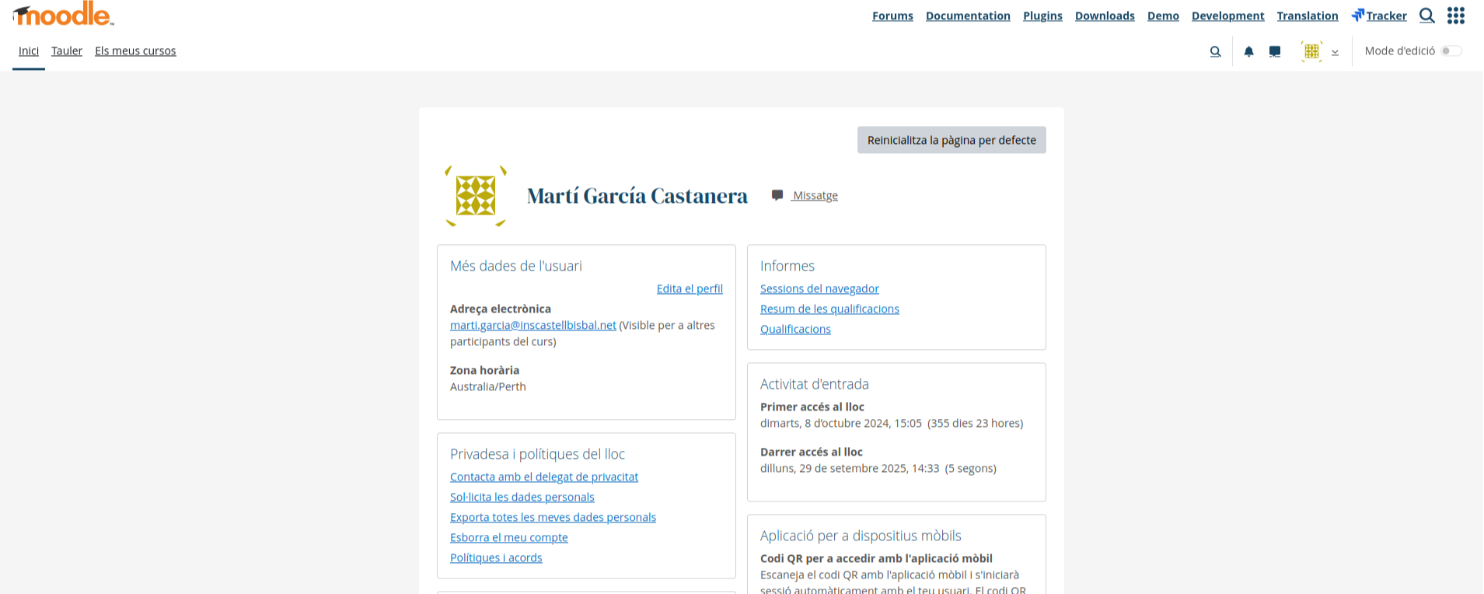The image size is (1484, 594).
Task: Click the Moodle logo
Action: (x=63, y=14)
